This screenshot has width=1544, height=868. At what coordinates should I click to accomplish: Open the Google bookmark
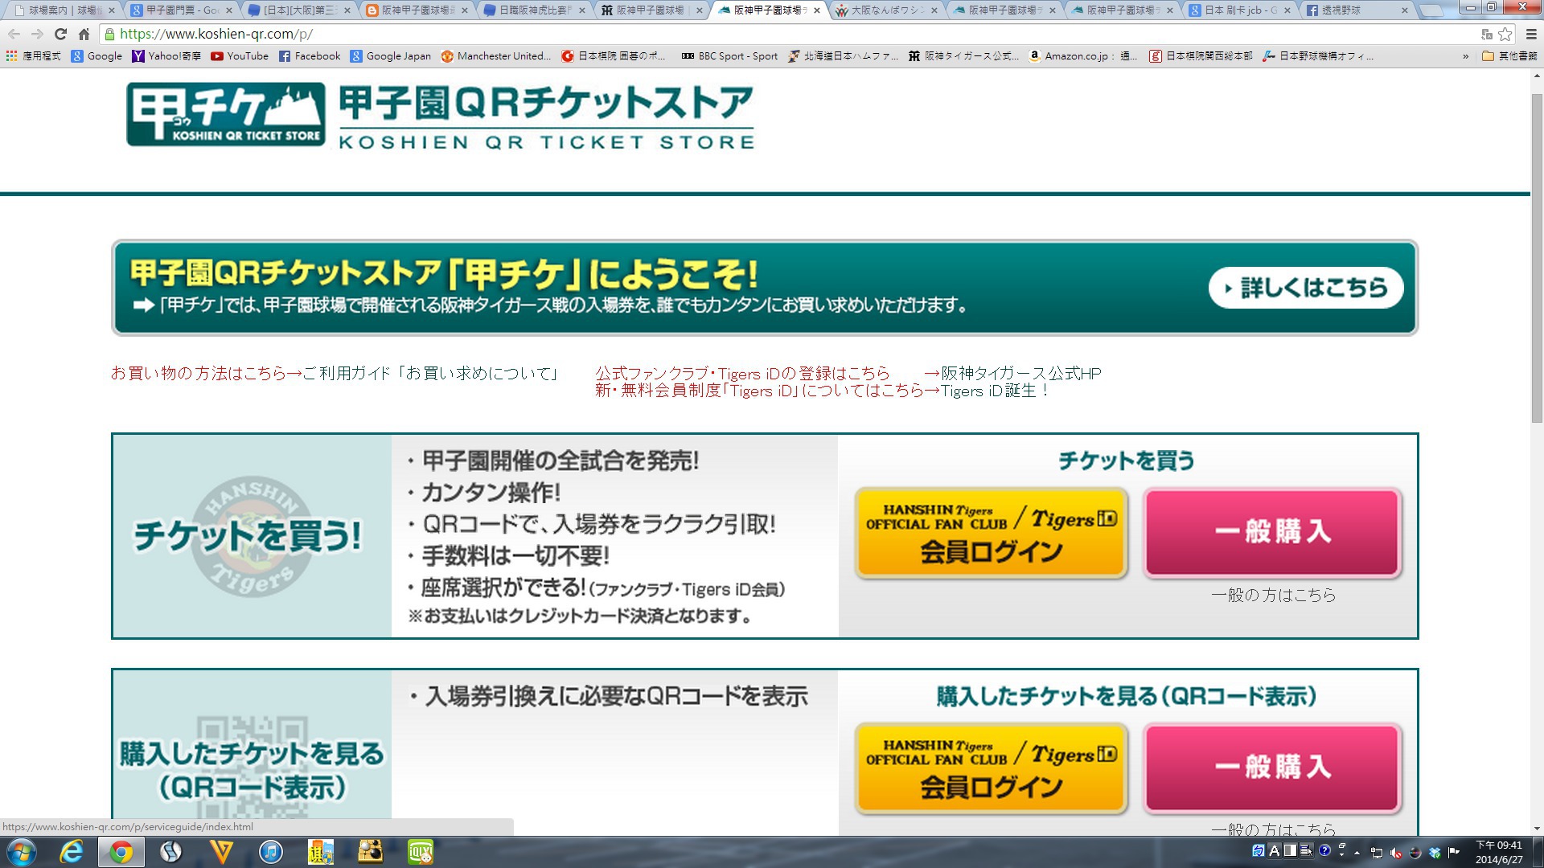(96, 55)
